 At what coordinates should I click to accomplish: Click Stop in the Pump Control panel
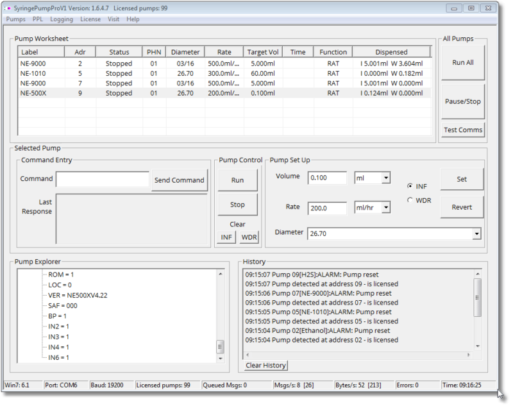coord(237,204)
